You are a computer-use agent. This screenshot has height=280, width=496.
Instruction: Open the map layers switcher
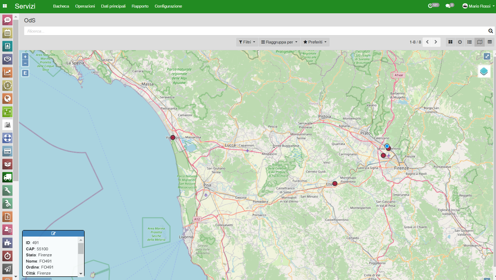(x=484, y=71)
